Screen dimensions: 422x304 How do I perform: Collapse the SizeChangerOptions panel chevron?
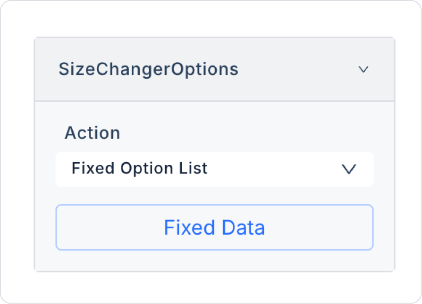pyautogui.click(x=363, y=70)
